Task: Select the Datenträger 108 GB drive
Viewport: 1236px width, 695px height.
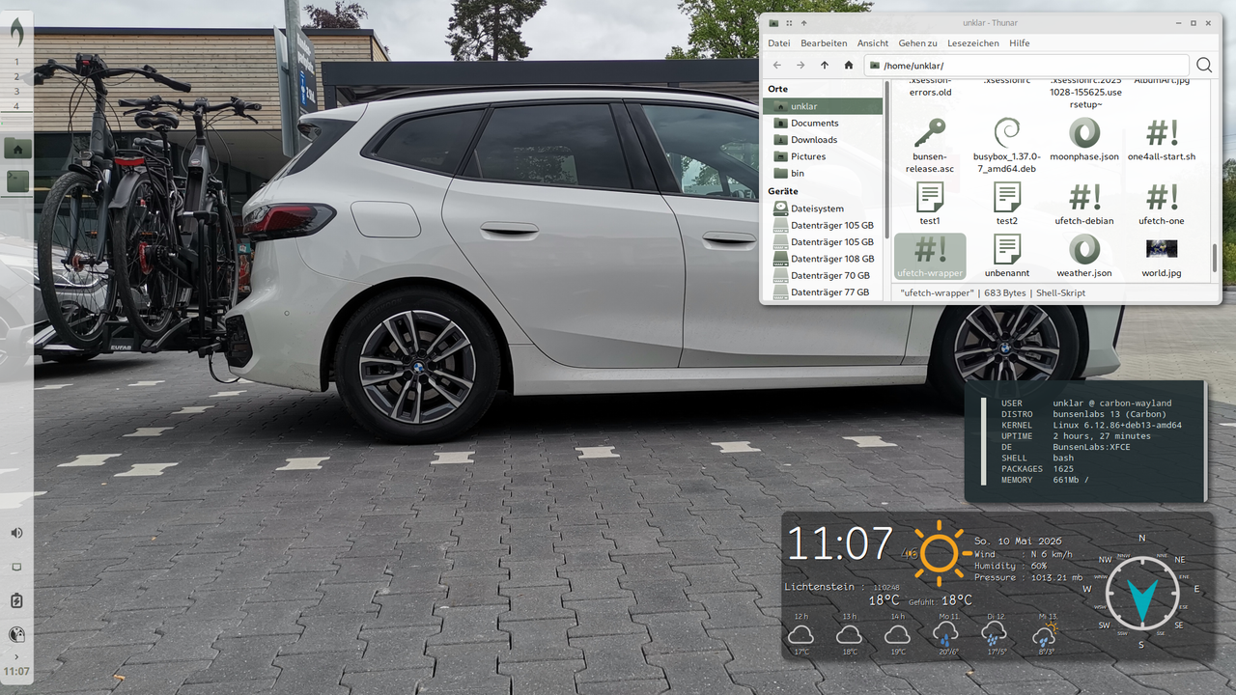Action: pyautogui.click(x=823, y=259)
